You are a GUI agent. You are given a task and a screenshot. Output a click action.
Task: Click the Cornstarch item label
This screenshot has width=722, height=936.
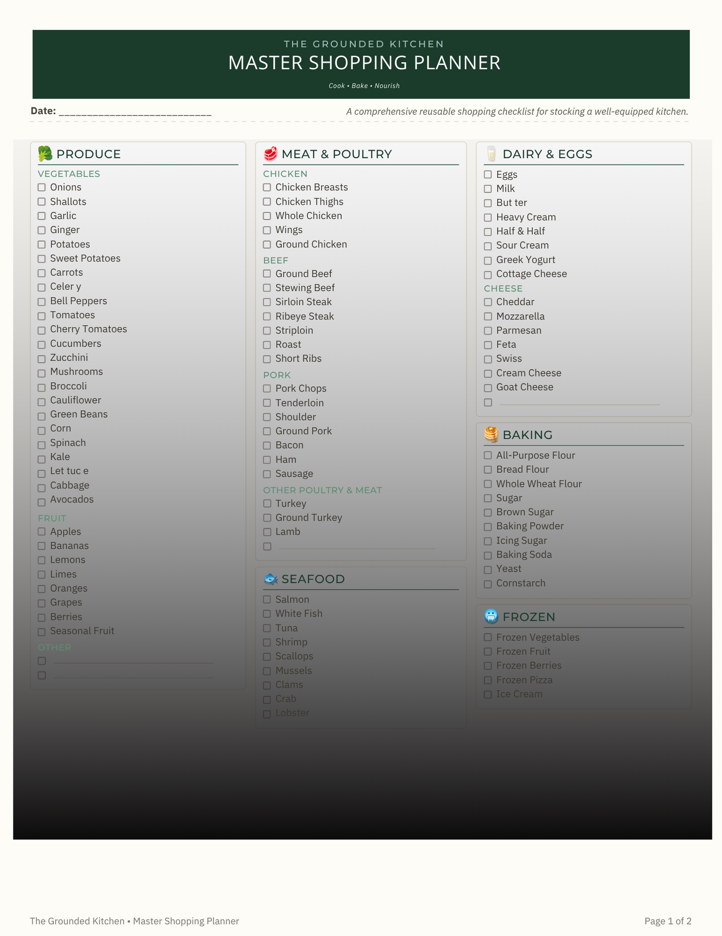(521, 583)
